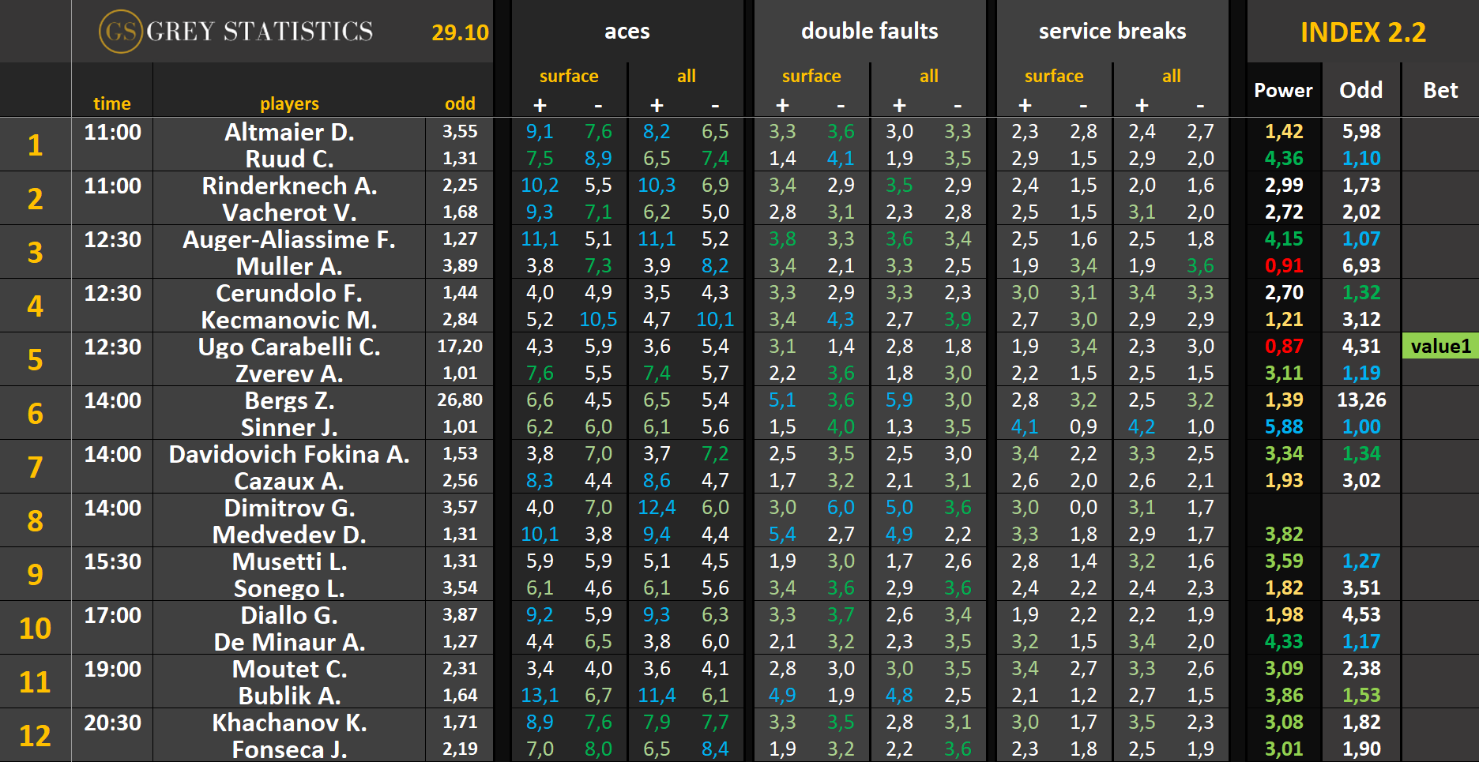The height and width of the screenshot is (762, 1479).
Task: Select the double faults section header
Action: 869,32
